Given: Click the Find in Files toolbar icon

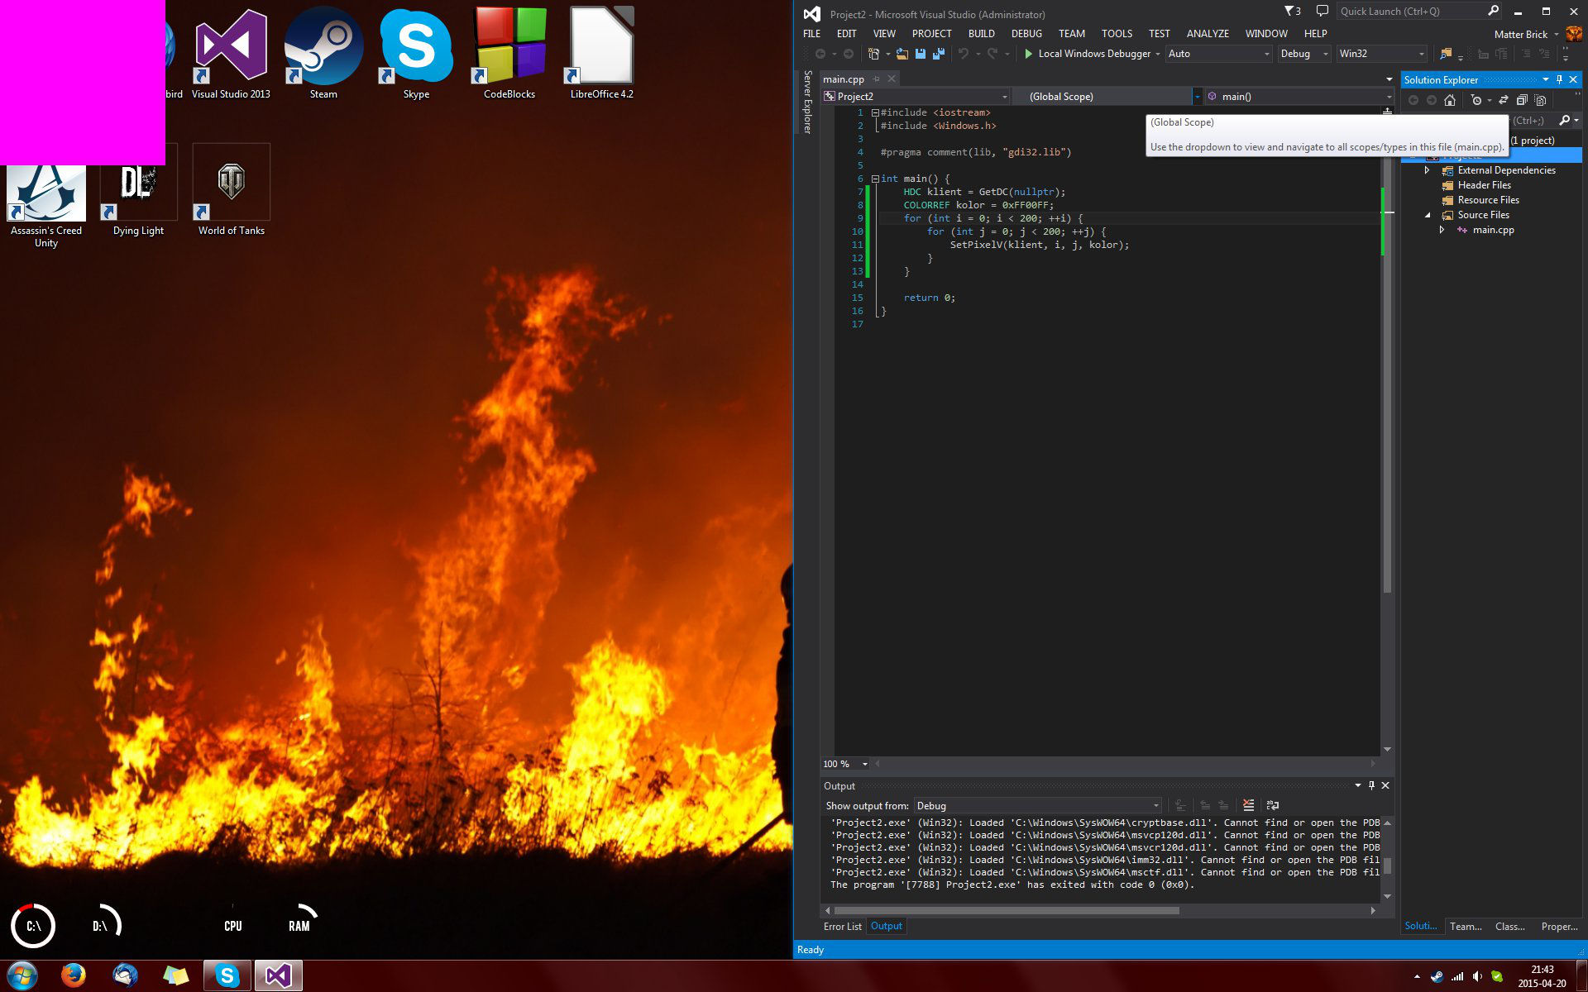Looking at the screenshot, I should [1446, 54].
